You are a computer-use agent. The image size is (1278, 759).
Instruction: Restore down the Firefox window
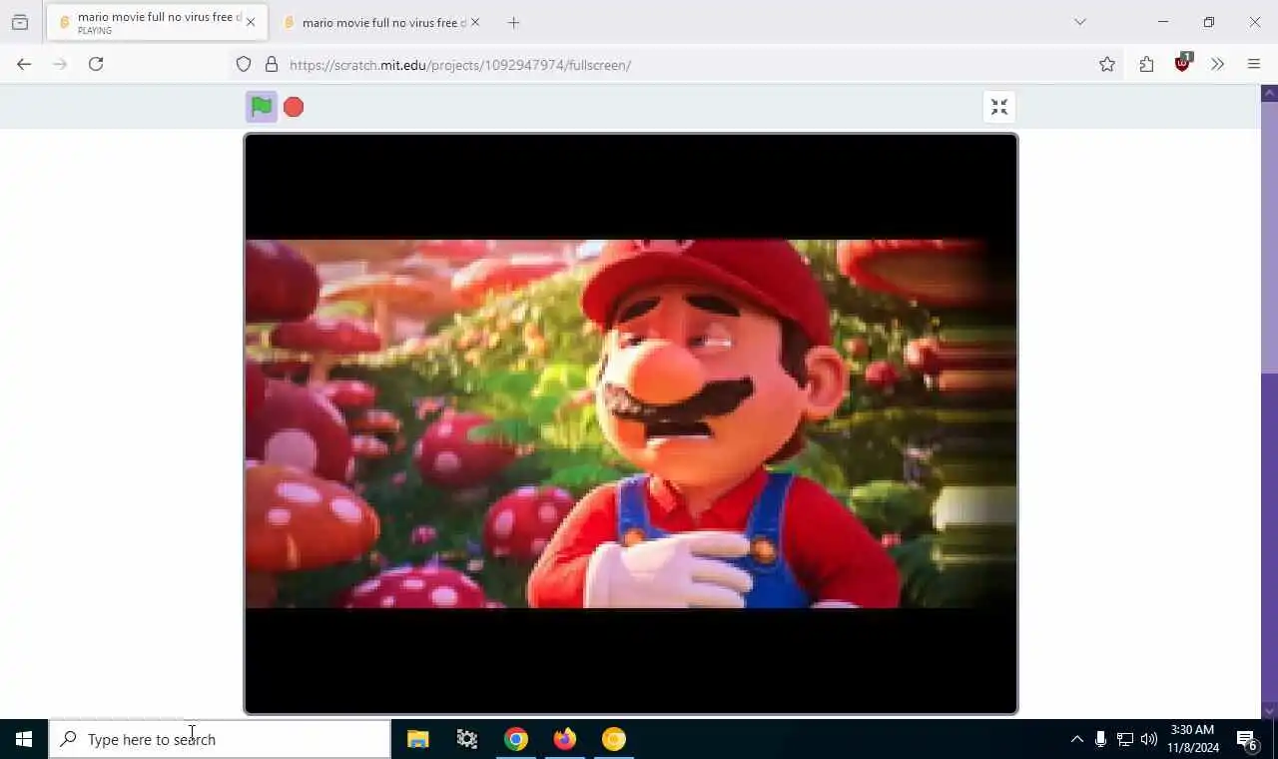[x=1209, y=22]
